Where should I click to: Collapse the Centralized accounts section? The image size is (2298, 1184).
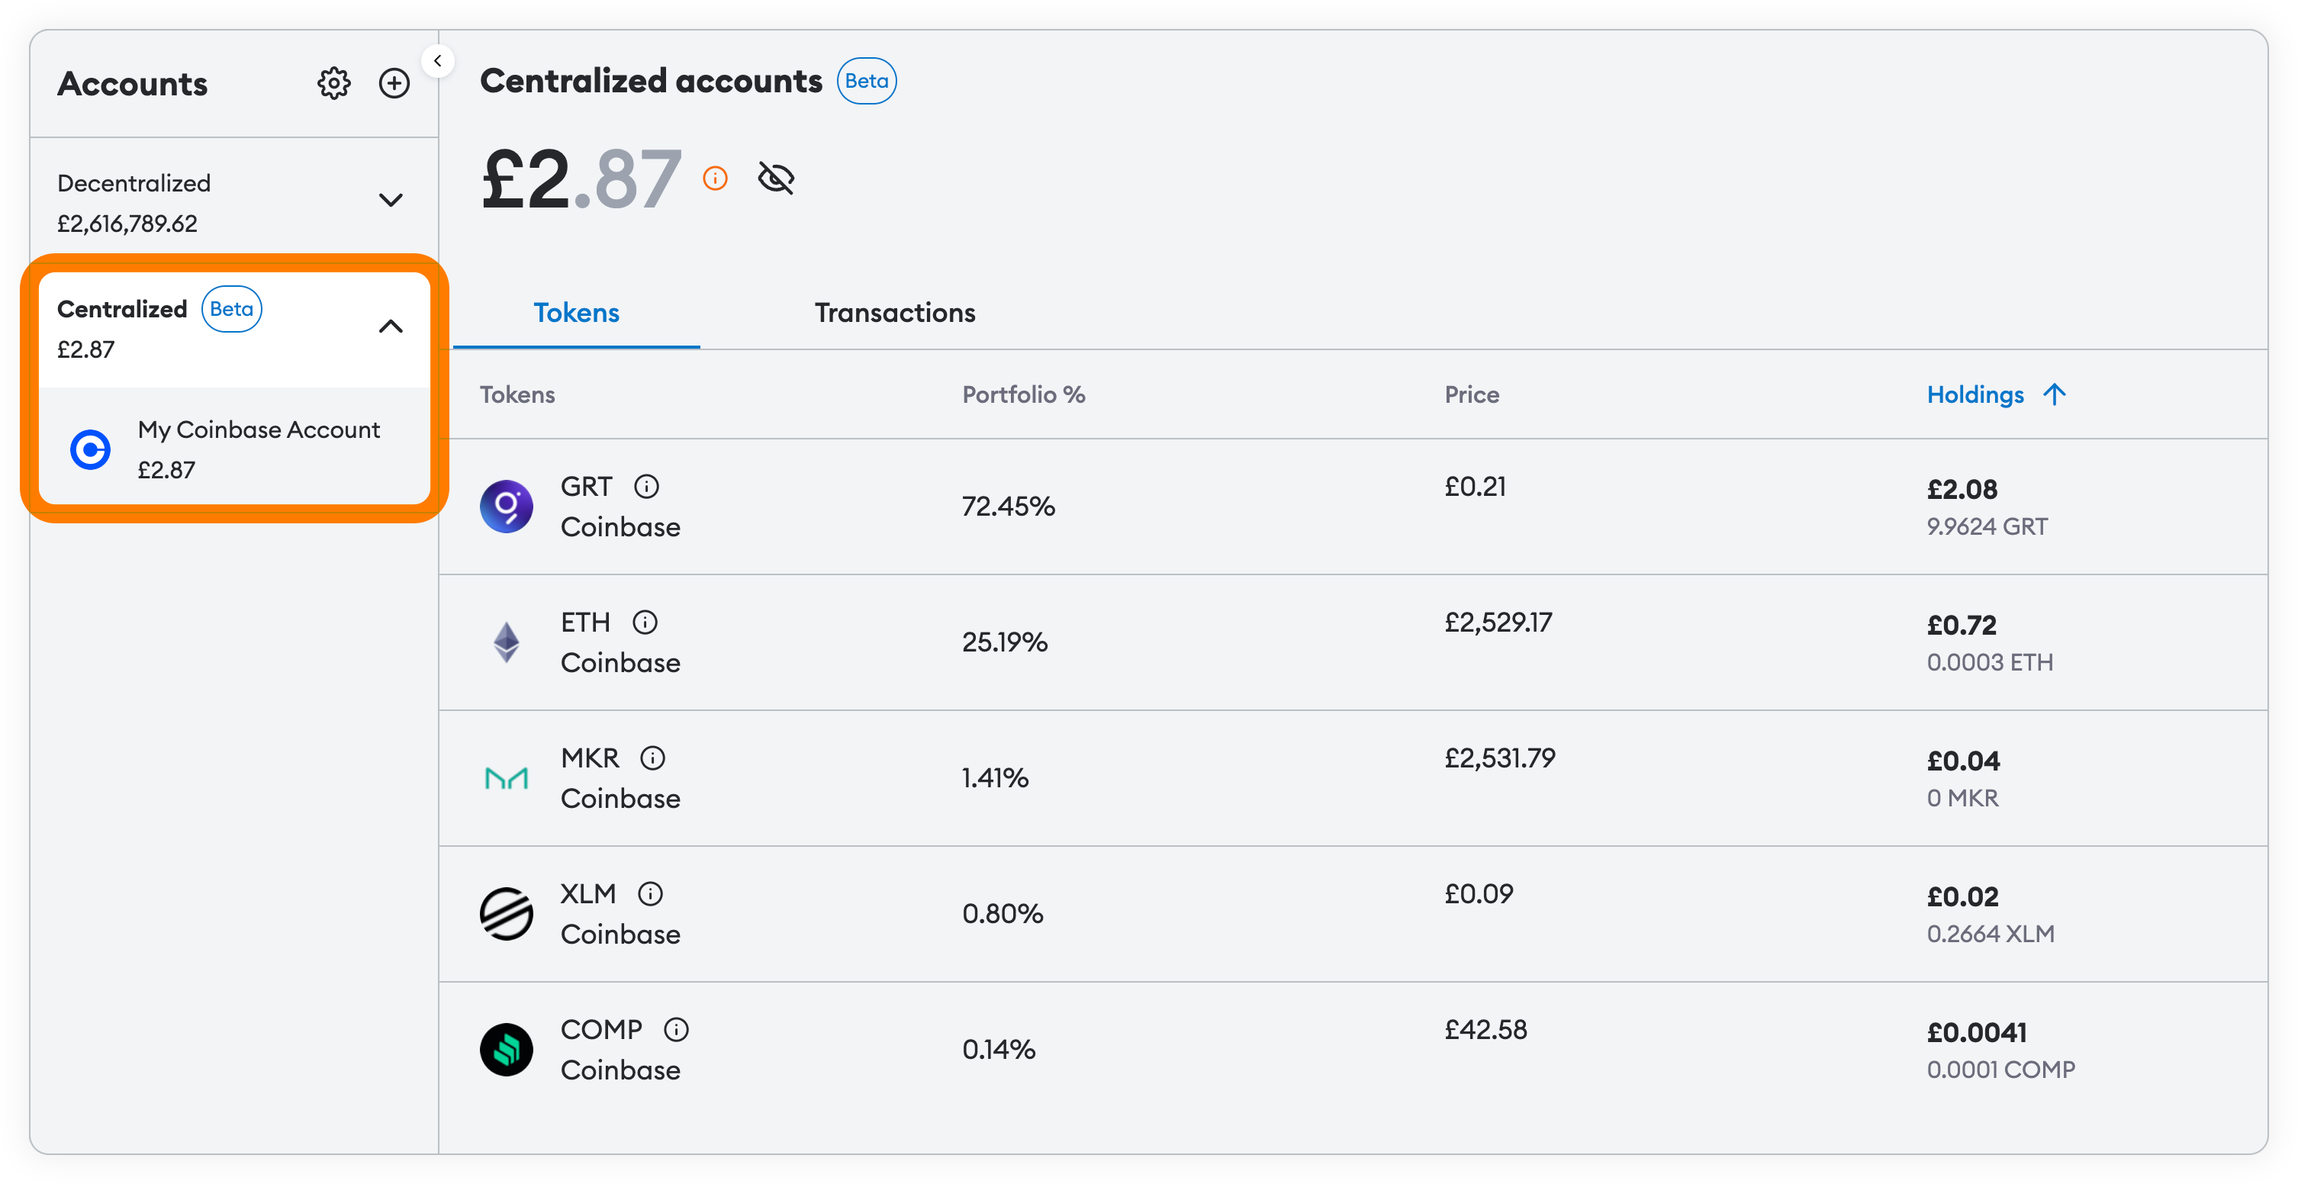point(391,327)
